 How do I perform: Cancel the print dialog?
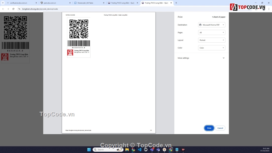click(x=220, y=128)
